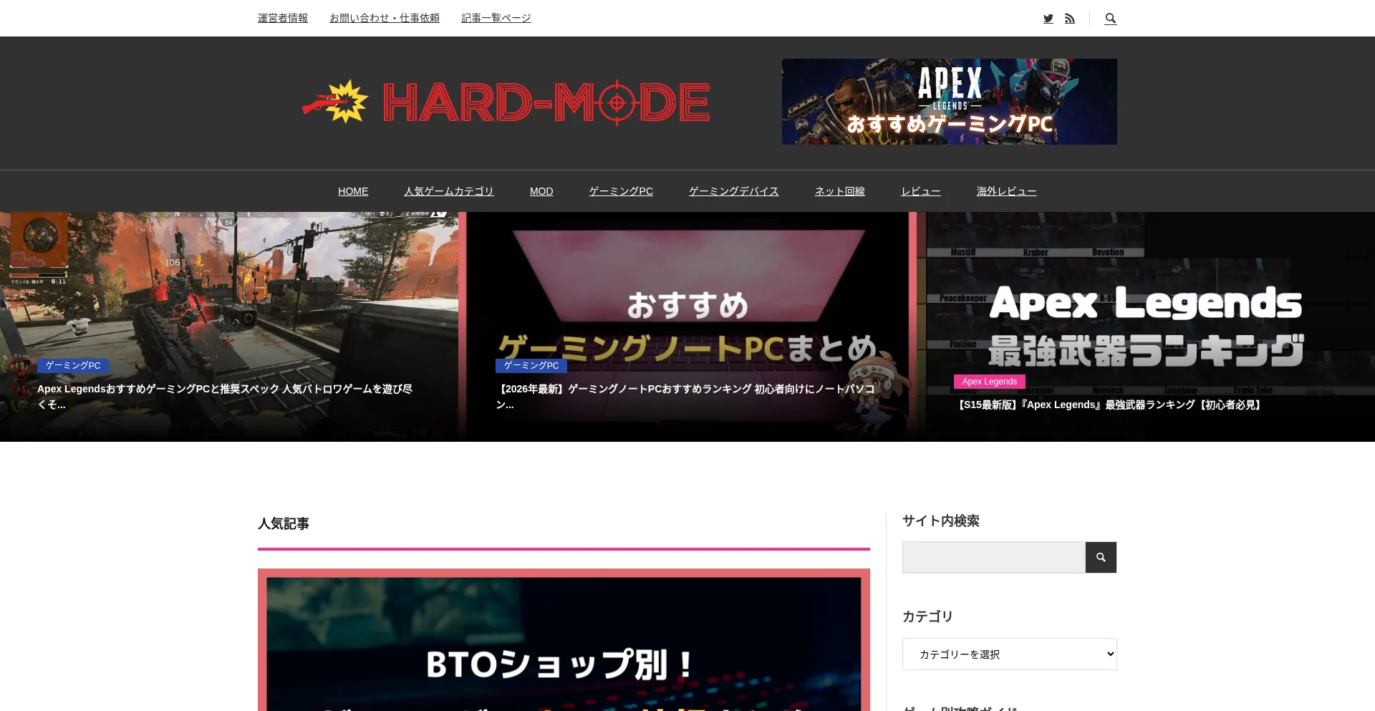The height and width of the screenshot is (711, 1375).
Task: Click the HARD-MODE site logo
Action: coord(506,102)
